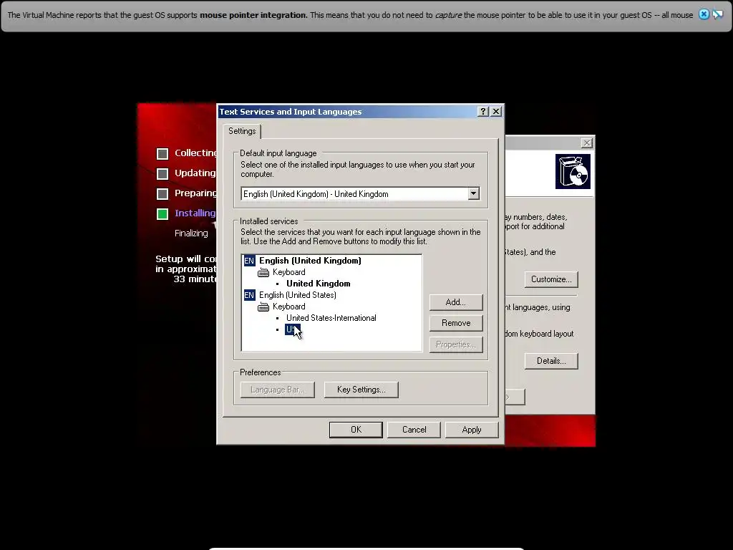Click the EN icon beside English (United States)
The width and height of the screenshot is (733, 550).
point(249,295)
